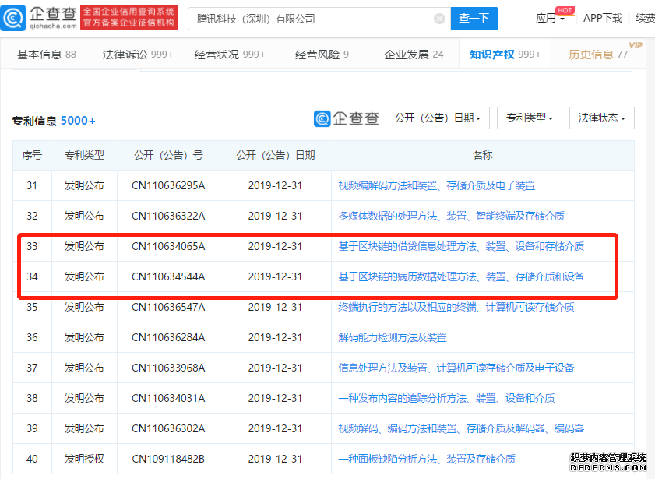Clear the search field with X icon
655x479 pixels.
click(x=439, y=19)
